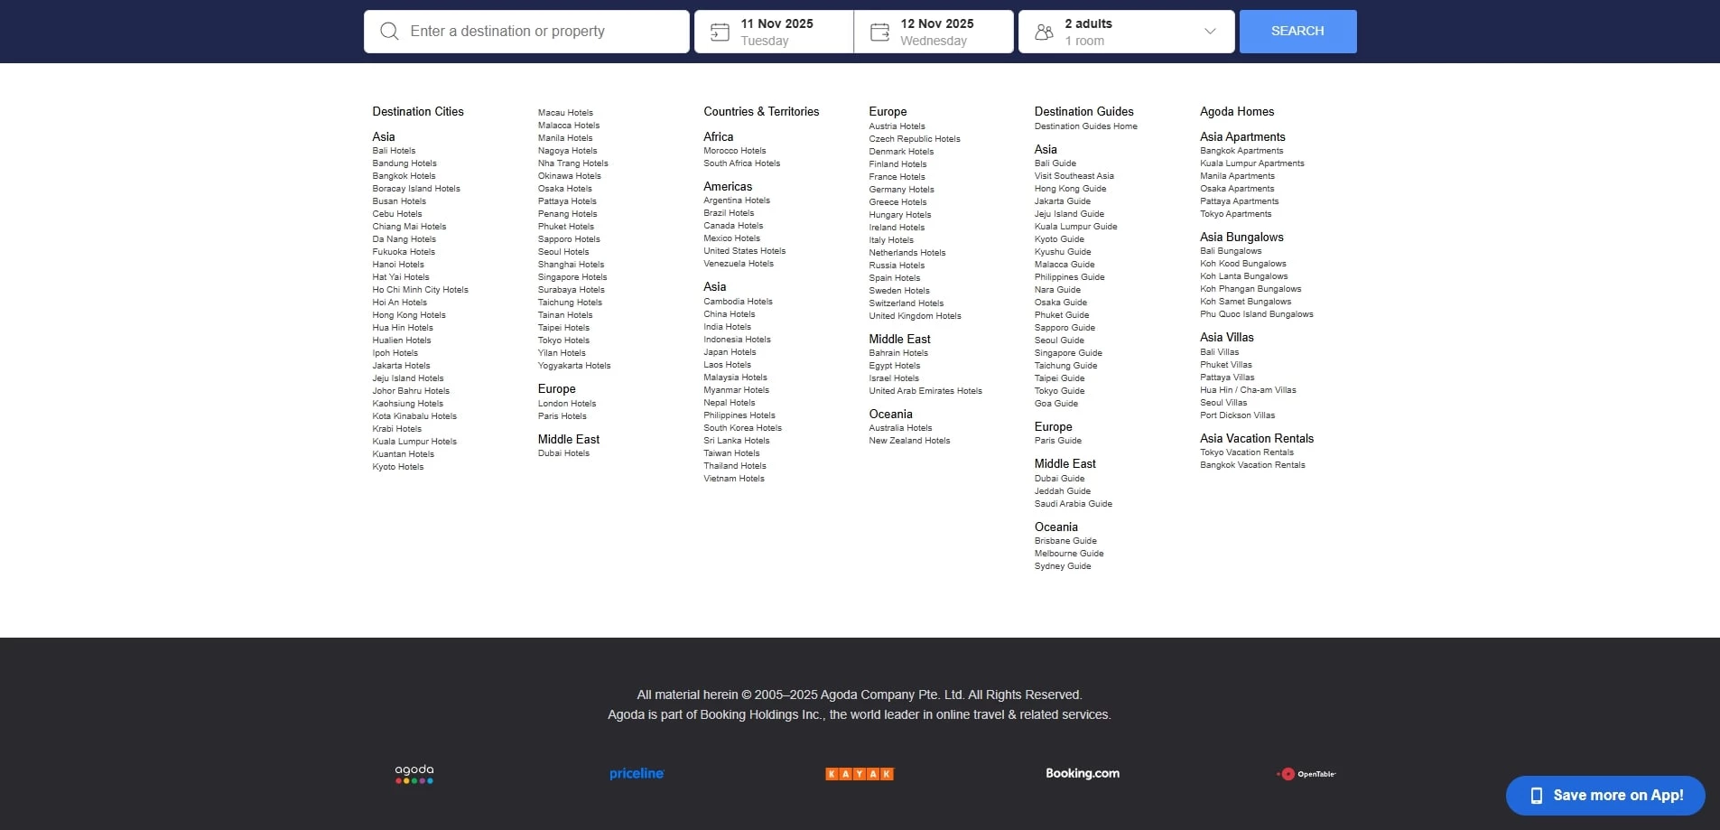
Task: Click the guests people icon
Action: (1044, 33)
